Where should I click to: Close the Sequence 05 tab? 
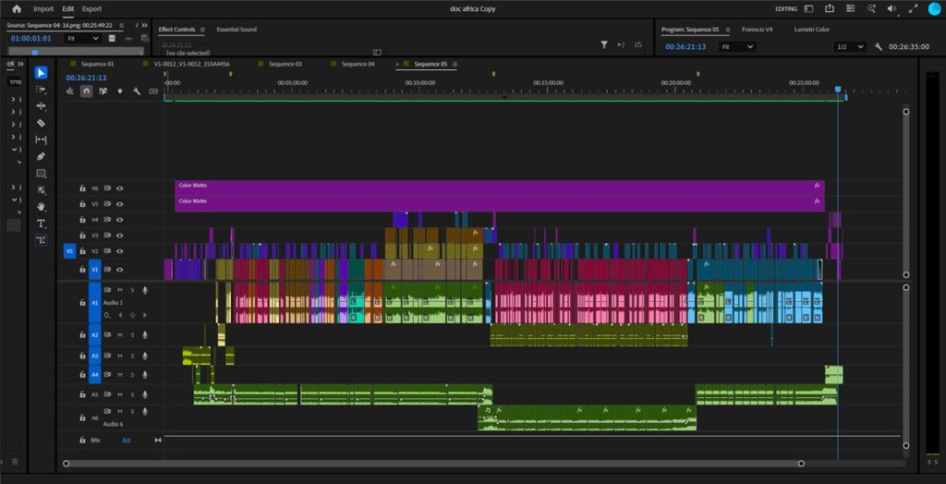397,64
